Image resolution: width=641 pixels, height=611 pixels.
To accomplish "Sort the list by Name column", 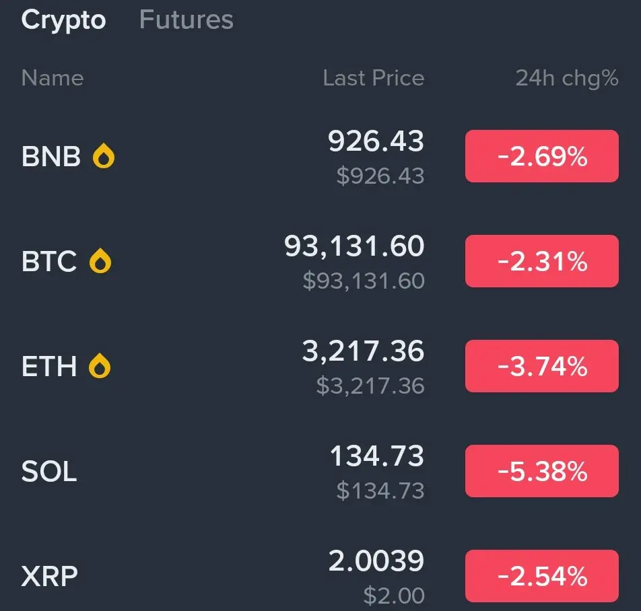I will point(52,78).
